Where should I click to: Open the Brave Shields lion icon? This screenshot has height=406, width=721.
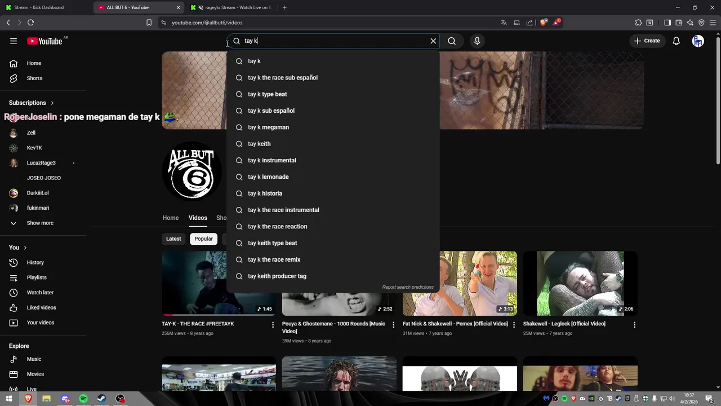coord(543,23)
